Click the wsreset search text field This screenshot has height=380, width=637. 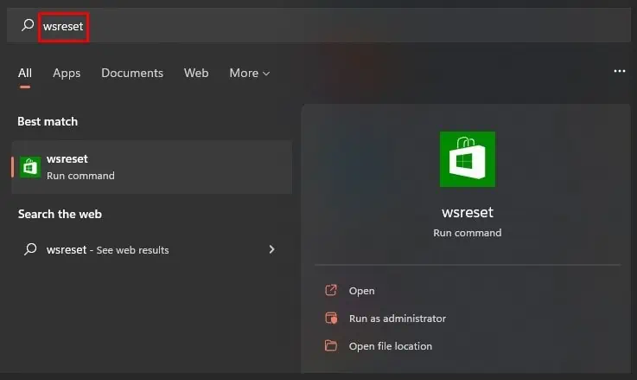pyautogui.click(x=318, y=26)
